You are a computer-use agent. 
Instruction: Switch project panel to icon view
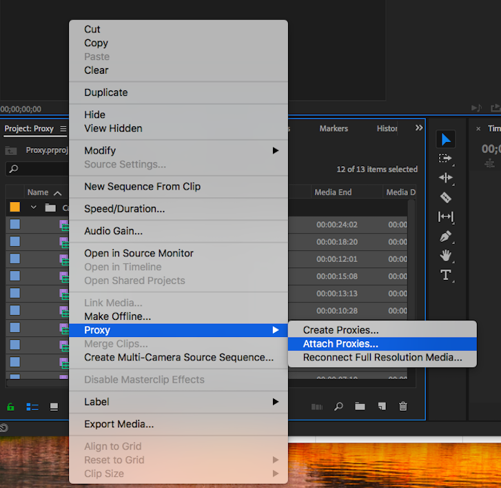pos(54,407)
